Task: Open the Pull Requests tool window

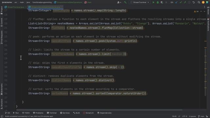Action: (2, 37)
